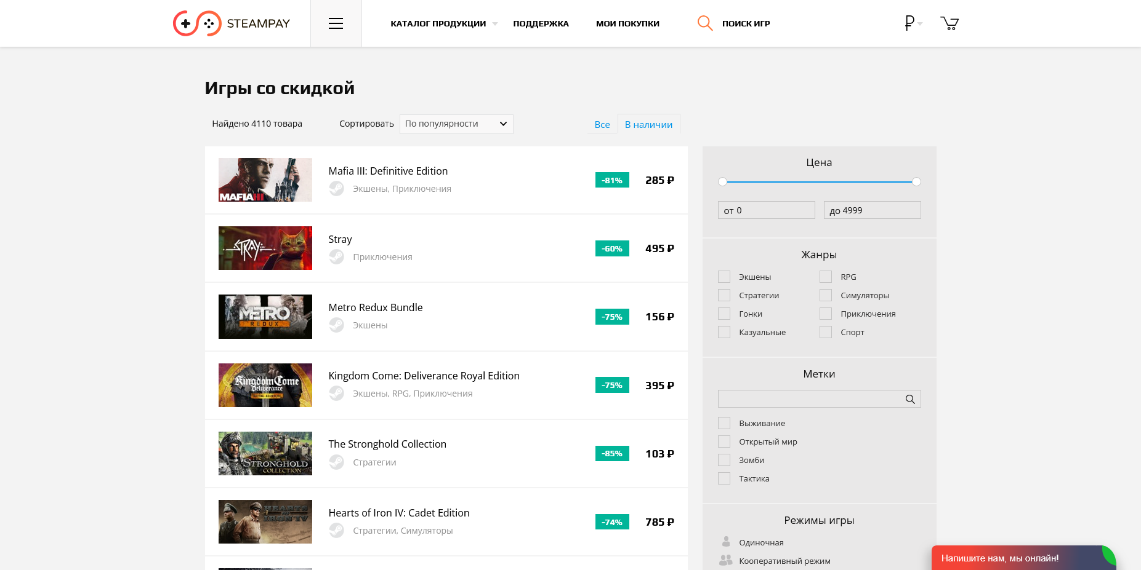
Task: Click the -85% discount badge for Stronghold
Action: click(x=612, y=453)
